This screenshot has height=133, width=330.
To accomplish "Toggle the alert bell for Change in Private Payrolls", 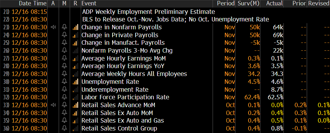I will coord(65,35).
